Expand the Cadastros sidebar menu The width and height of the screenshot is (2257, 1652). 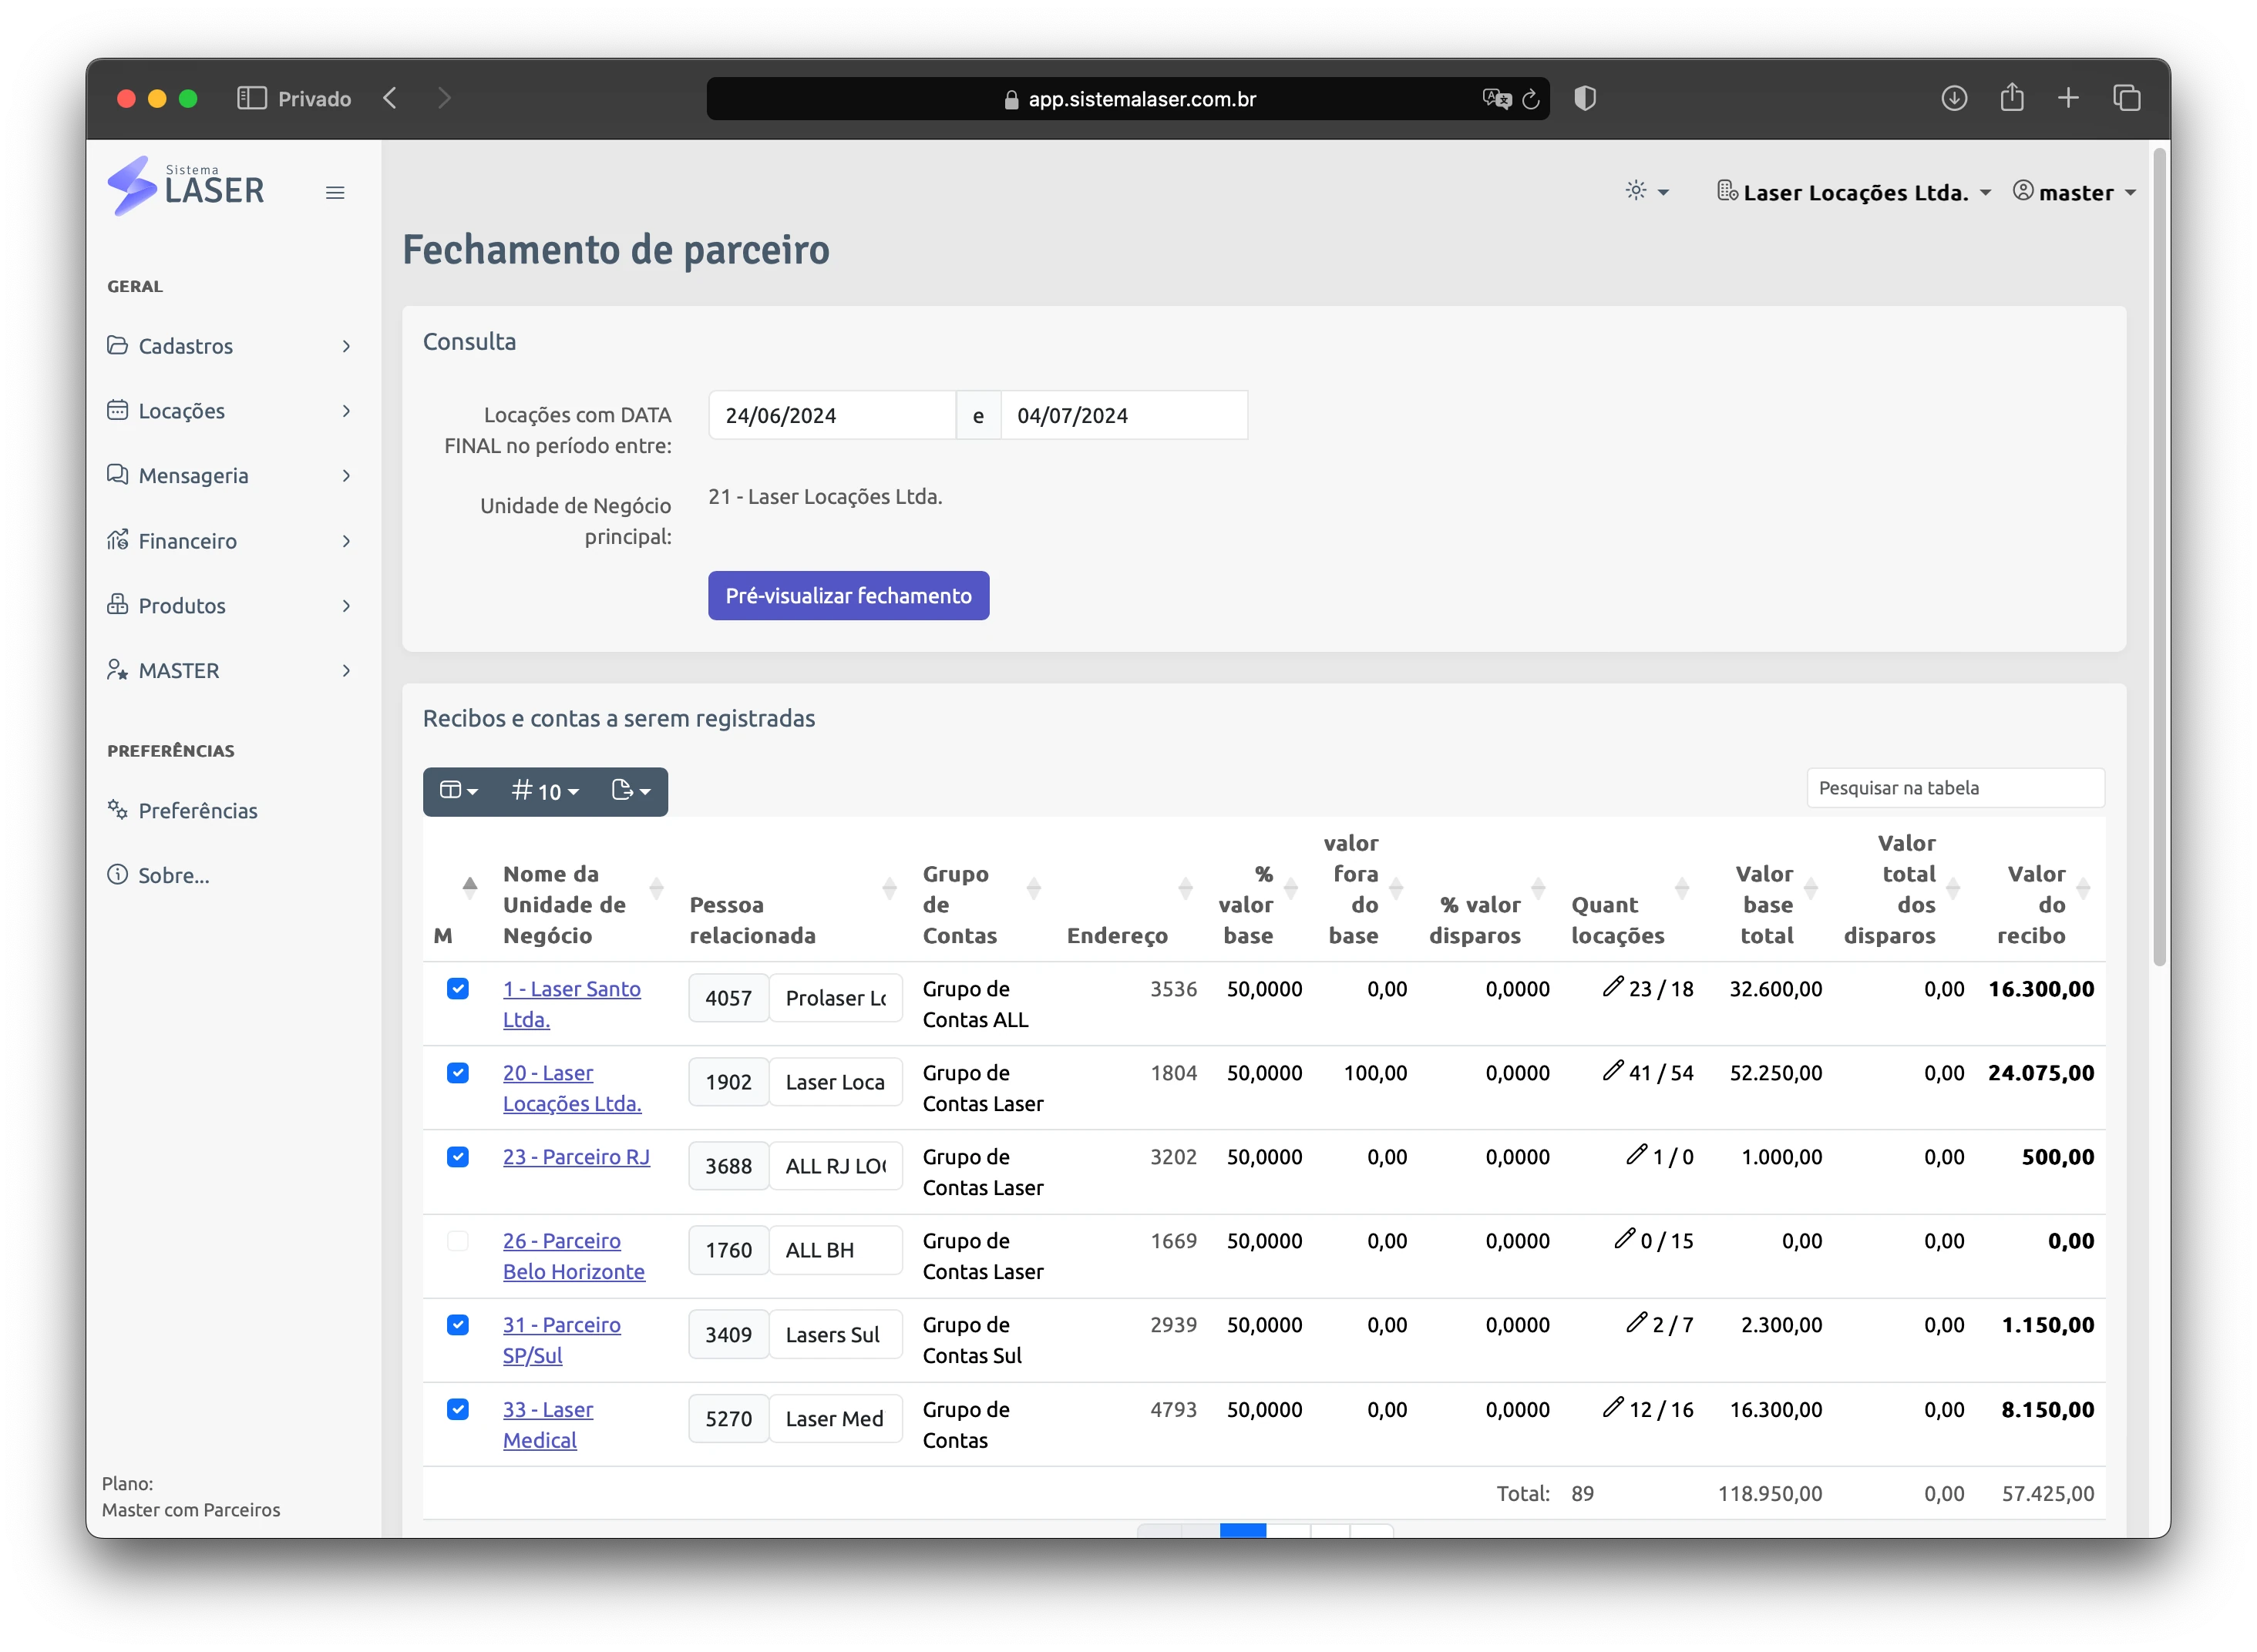pyautogui.click(x=230, y=346)
